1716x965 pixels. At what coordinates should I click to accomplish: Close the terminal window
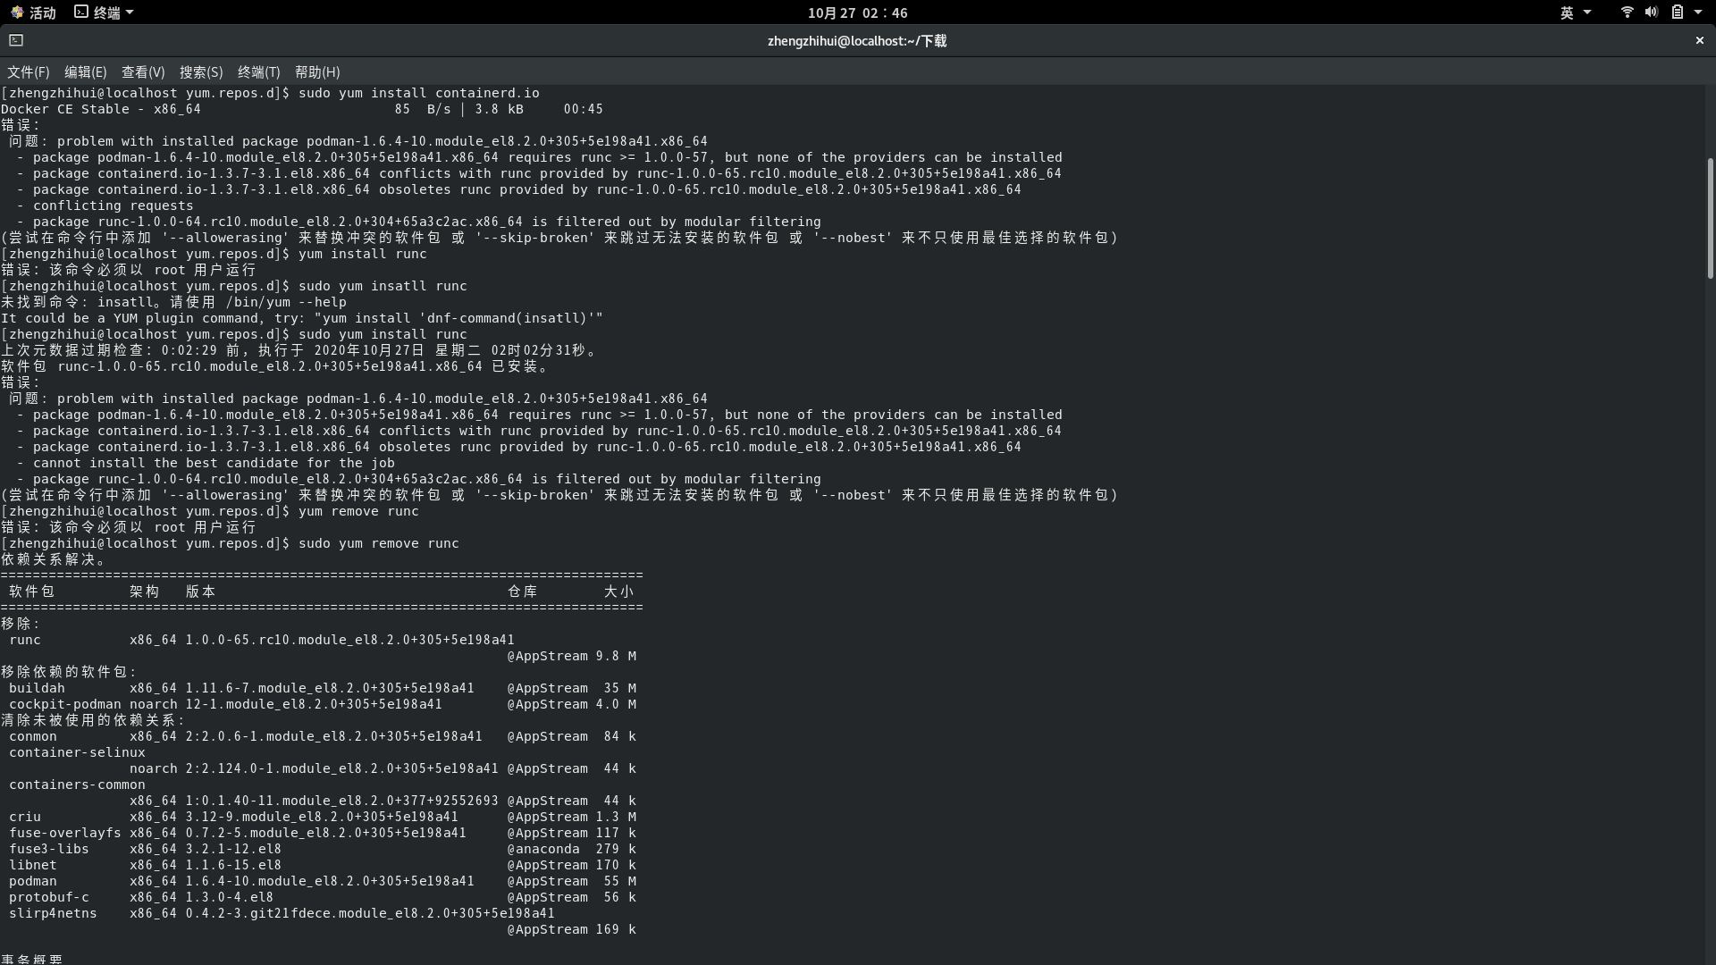[1699, 40]
